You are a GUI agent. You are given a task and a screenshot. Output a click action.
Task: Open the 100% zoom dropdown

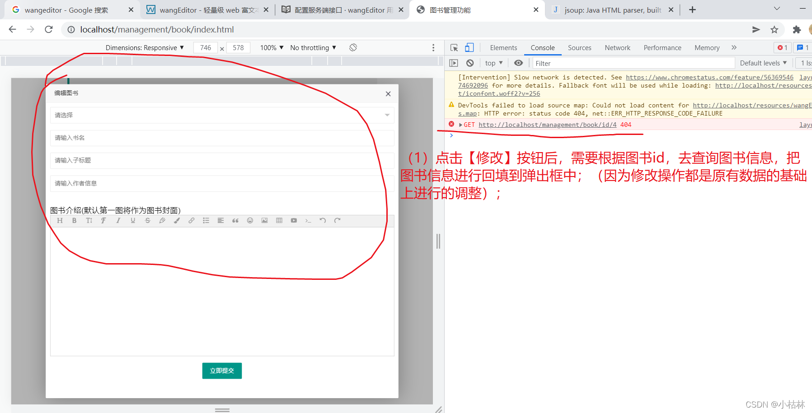click(x=272, y=48)
